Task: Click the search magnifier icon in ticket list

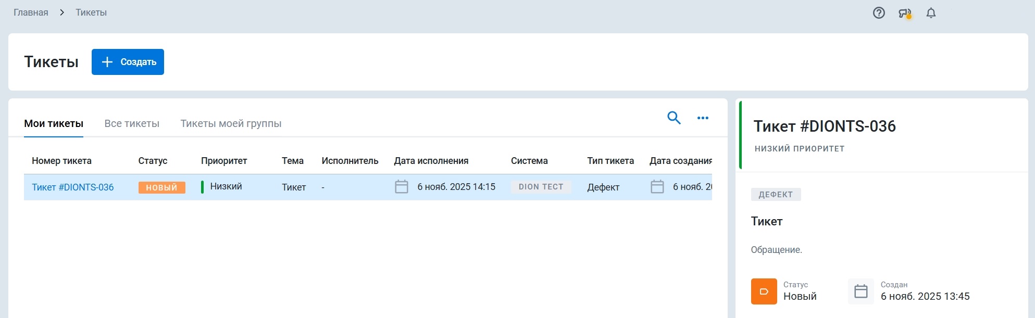Action: pos(674,118)
